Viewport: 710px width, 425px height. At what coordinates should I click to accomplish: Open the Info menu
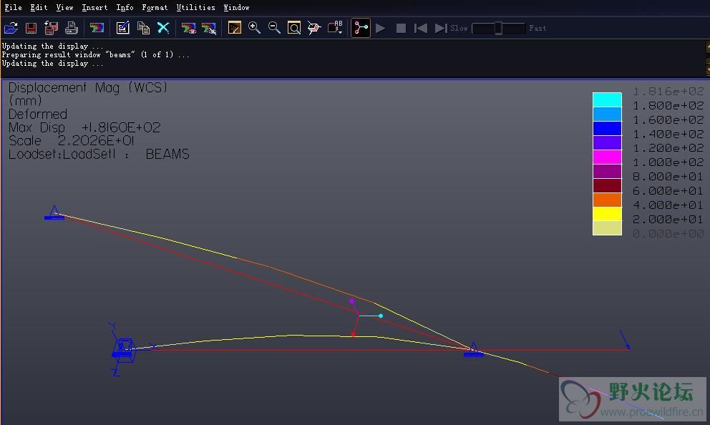click(x=125, y=7)
